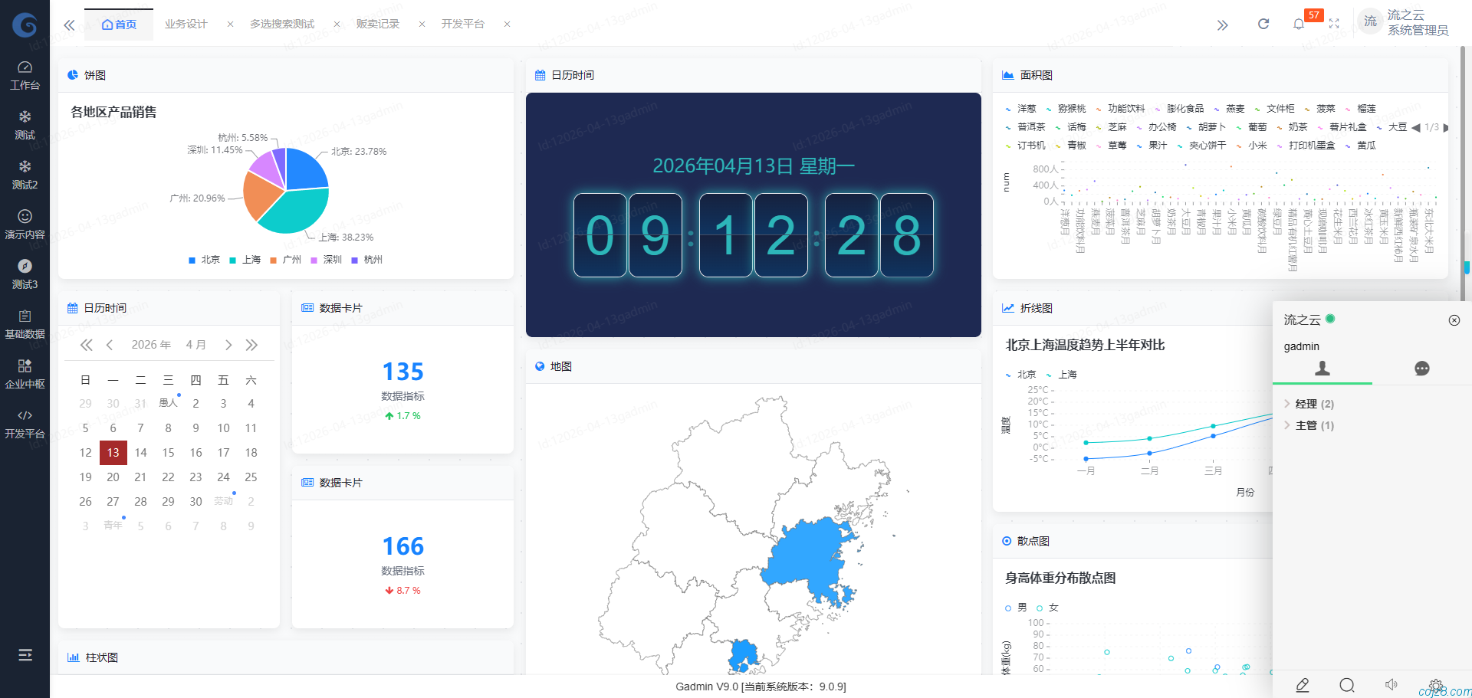
Task: Click the refresh page icon
Action: pos(1263,25)
